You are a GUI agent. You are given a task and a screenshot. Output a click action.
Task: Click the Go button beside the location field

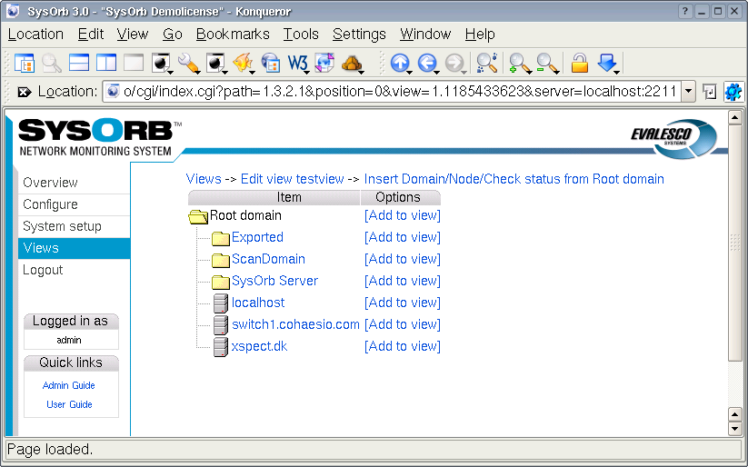click(x=709, y=92)
